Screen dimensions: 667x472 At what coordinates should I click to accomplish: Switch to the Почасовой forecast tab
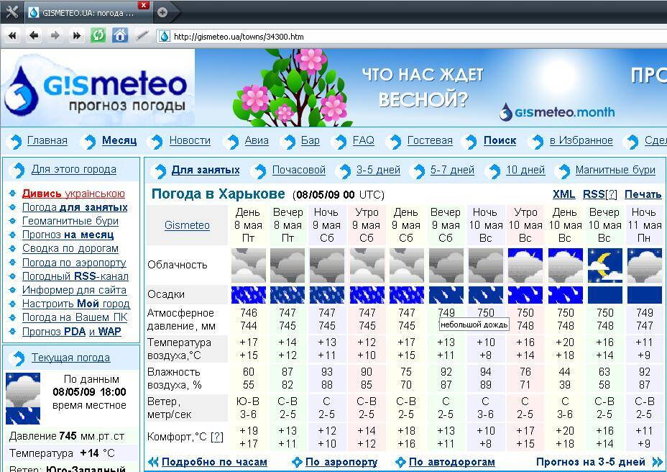(x=298, y=170)
